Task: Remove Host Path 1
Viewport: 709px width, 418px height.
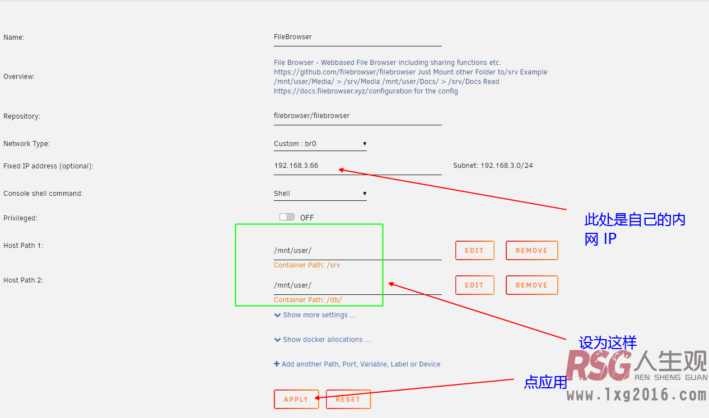Action: coord(531,251)
